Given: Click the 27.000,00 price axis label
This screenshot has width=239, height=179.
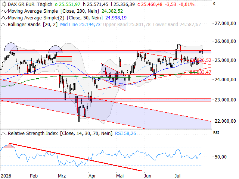Looking at the screenshot, I should 225,23.
